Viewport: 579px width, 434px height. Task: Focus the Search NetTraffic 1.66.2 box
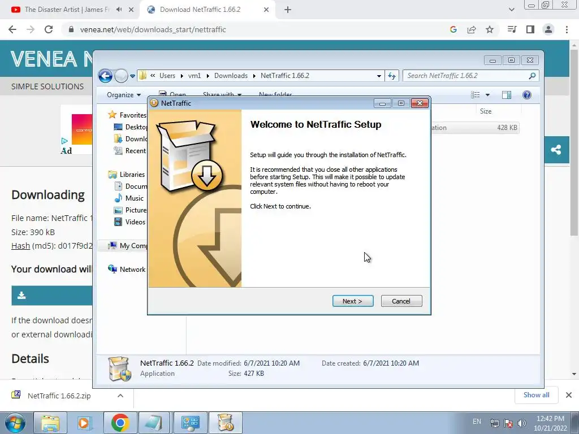coord(466,76)
